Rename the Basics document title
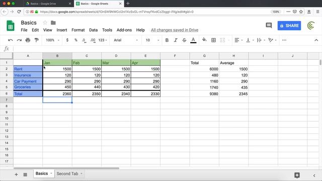 [29, 23]
